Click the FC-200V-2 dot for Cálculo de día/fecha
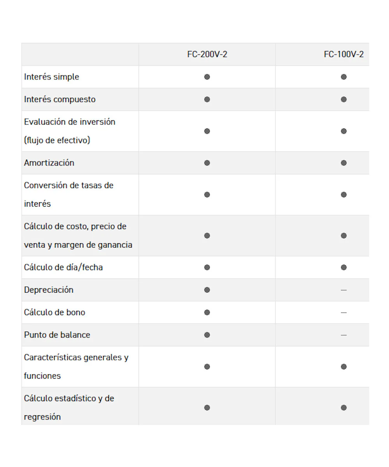Viewport: 389px width, 467px height. point(207,267)
